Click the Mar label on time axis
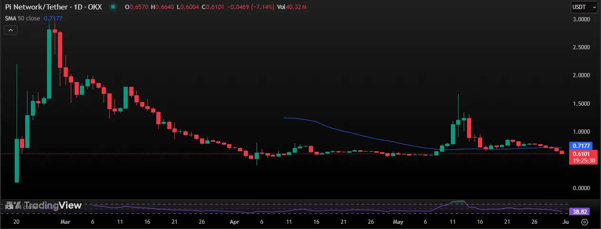 pyautogui.click(x=66, y=221)
